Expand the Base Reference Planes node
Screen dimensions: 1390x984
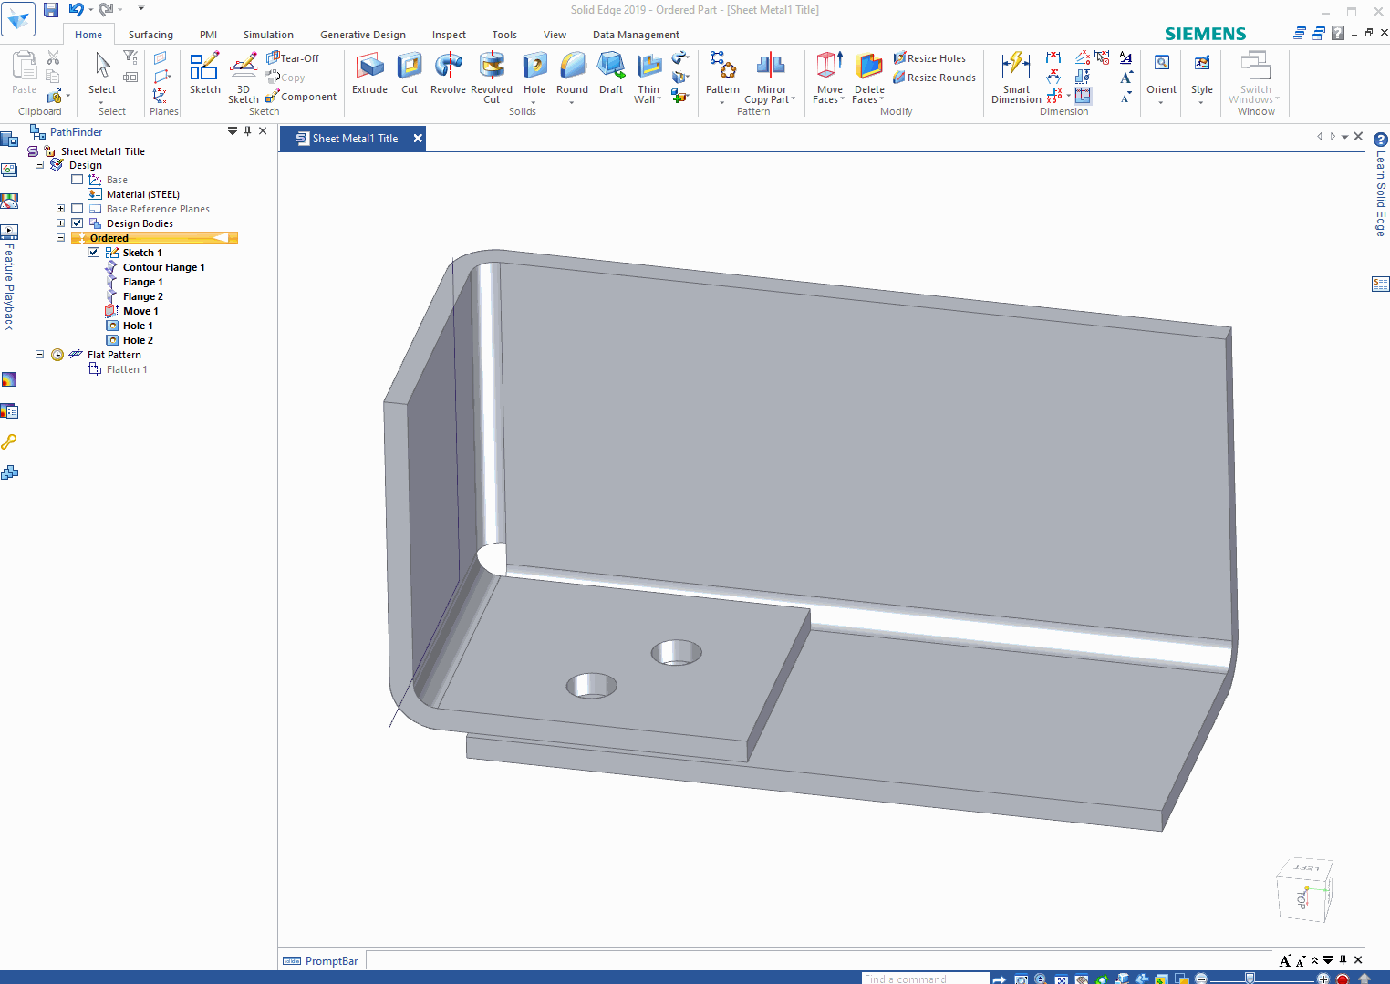[x=61, y=209]
